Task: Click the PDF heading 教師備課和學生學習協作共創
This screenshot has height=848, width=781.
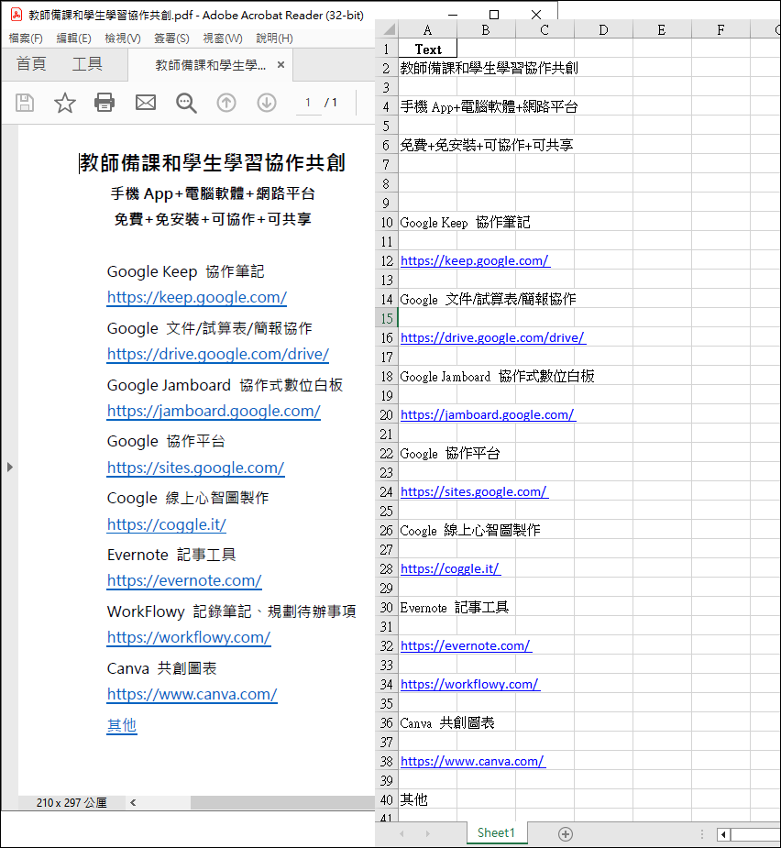Action: coord(213,163)
